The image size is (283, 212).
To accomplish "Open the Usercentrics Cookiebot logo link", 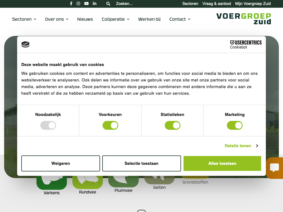I will coord(246,44).
